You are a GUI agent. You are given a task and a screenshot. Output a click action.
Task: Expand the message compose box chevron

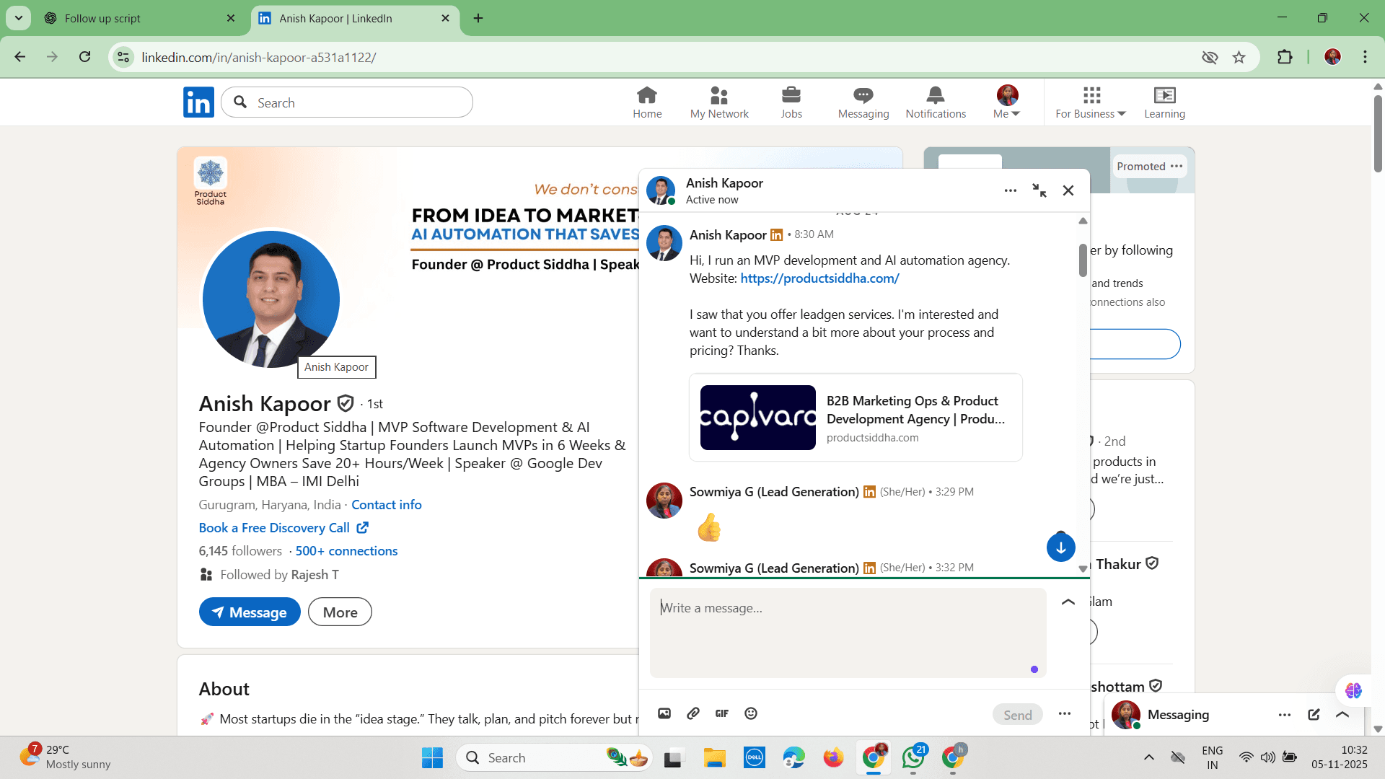[1068, 602]
